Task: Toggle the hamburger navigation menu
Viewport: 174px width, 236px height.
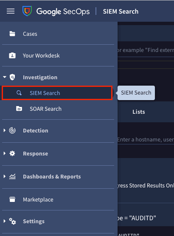Action: (x=11, y=11)
